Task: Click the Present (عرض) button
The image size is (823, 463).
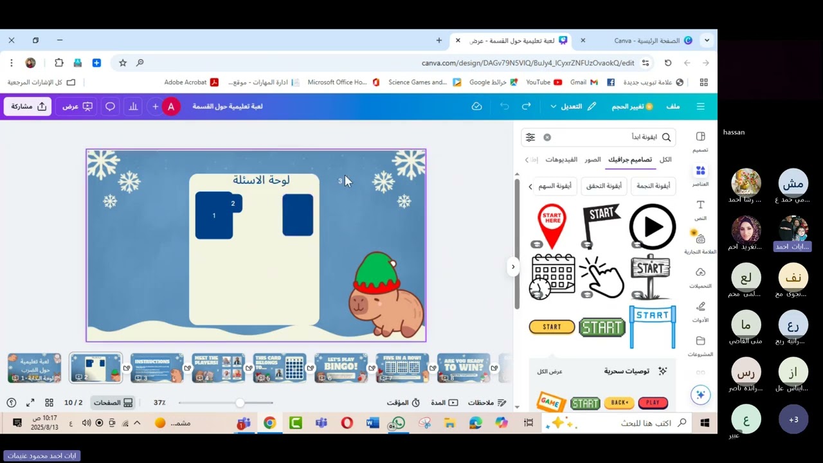Action: point(77,106)
